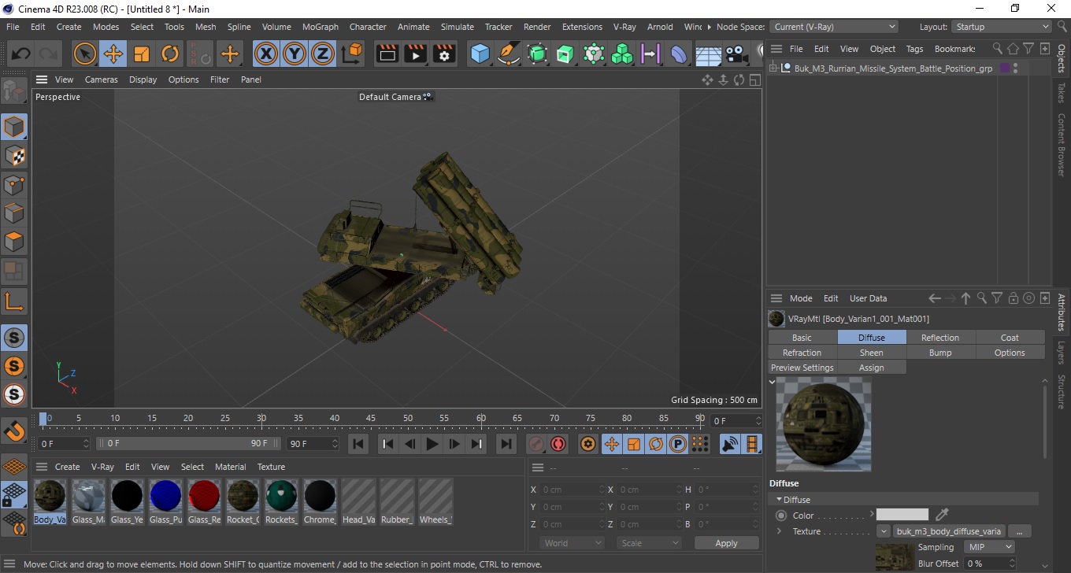Toggle Locked Workplane
Image resolution: width=1071 pixels, height=573 pixels.
coord(14,495)
